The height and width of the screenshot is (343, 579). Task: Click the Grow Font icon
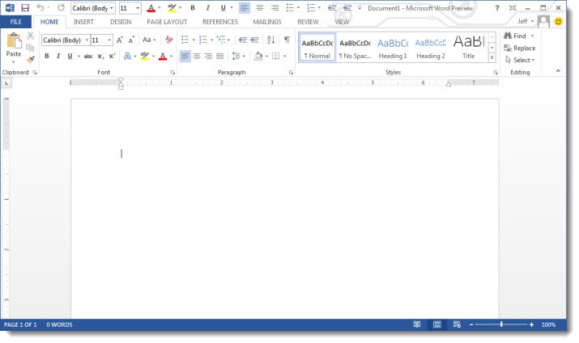(120, 40)
